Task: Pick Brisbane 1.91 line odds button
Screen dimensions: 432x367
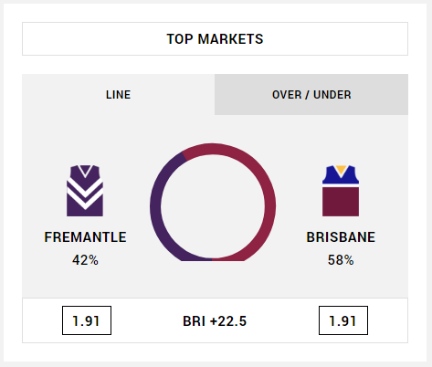Action: (x=343, y=320)
